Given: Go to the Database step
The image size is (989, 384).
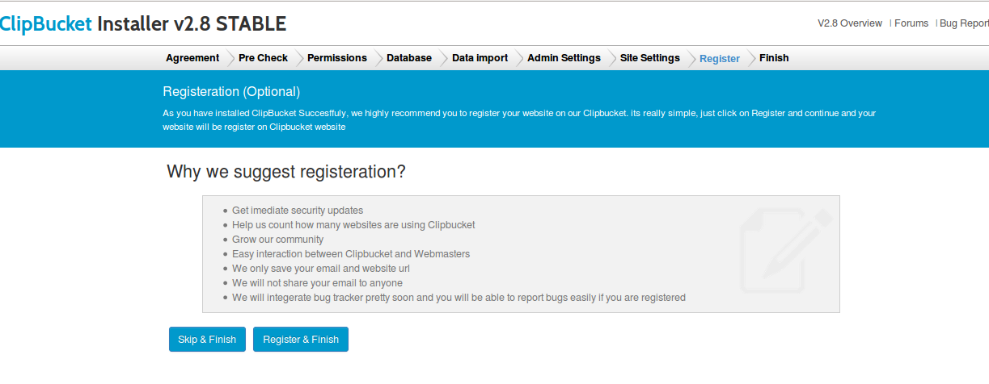Looking at the screenshot, I should [x=409, y=58].
